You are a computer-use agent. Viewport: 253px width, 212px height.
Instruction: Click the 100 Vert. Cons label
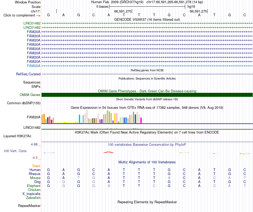15,151
